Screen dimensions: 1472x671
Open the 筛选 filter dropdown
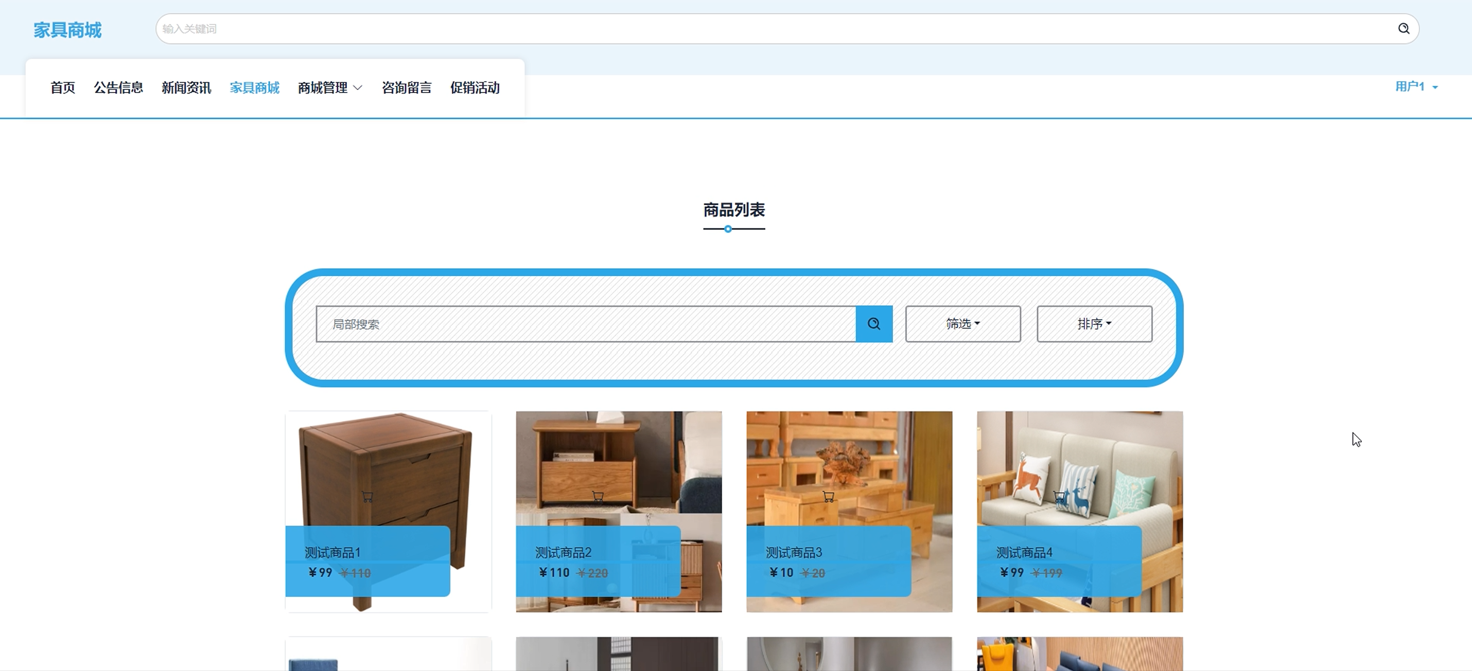click(963, 324)
